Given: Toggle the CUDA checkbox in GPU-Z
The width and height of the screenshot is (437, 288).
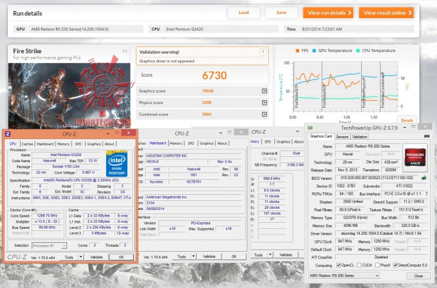Looking at the screenshot, I should pos(359,265).
